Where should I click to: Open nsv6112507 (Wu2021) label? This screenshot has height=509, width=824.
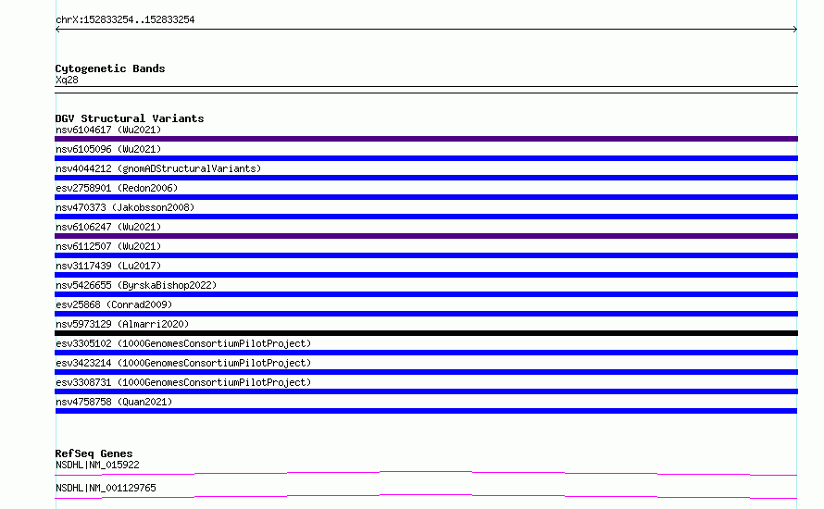108,246
